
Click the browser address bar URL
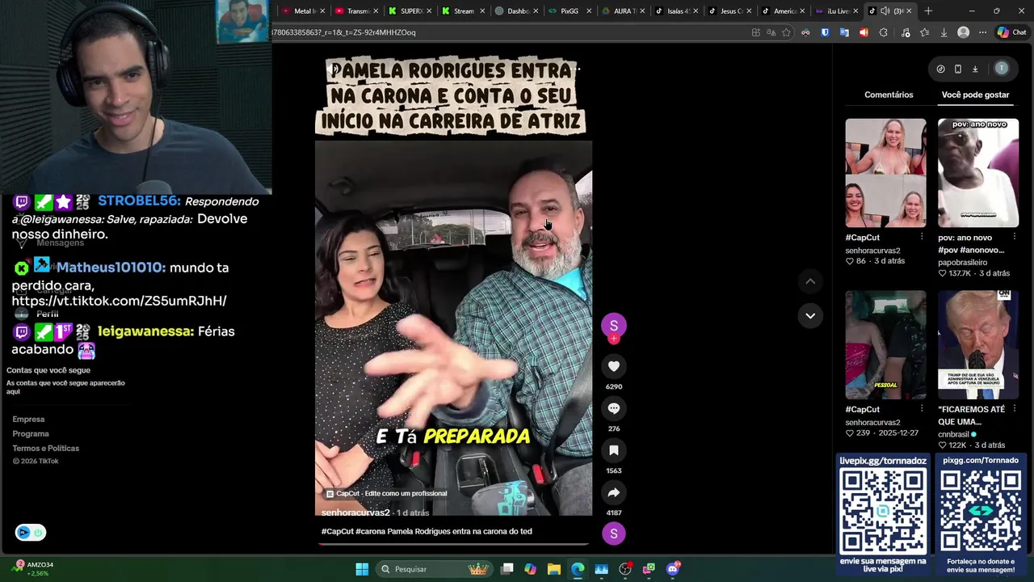pos(344,32)
